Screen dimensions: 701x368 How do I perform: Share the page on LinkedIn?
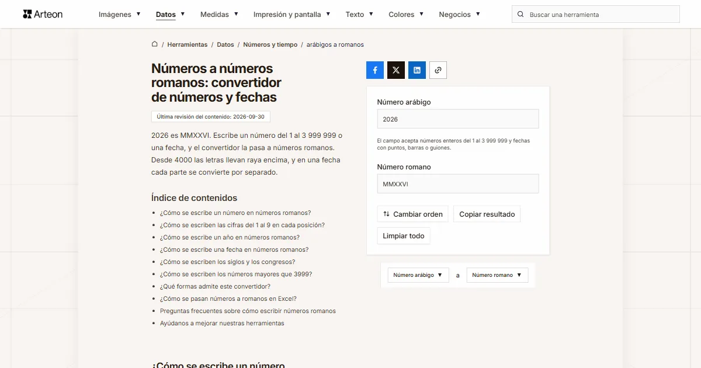(x=417, y=70)
